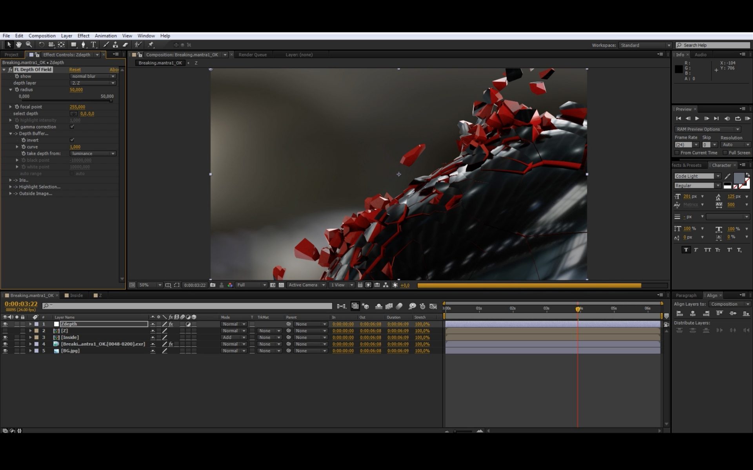Take a snapshot with camera icon
Screen dimensions: 753x470
click(213, 285)
